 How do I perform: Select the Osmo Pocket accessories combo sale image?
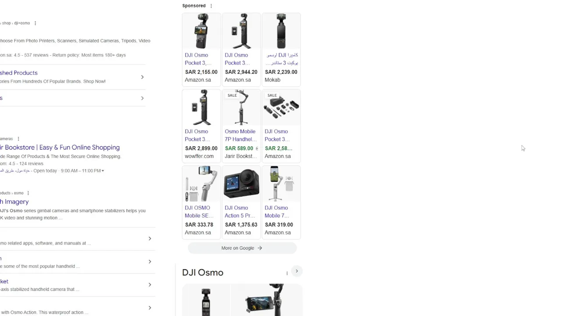(x=281, y=108)
